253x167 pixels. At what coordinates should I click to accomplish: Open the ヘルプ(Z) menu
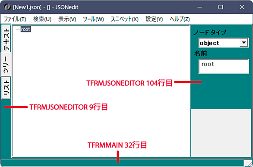[x=180, y=19]
